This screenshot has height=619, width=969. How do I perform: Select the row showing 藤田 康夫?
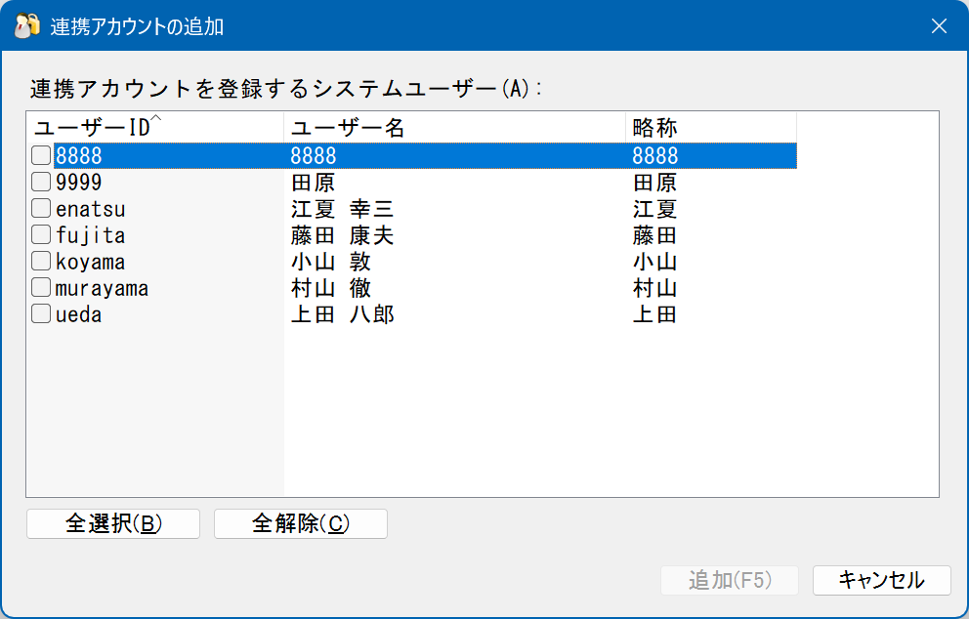pyautogui.click(x=391, y=233)
